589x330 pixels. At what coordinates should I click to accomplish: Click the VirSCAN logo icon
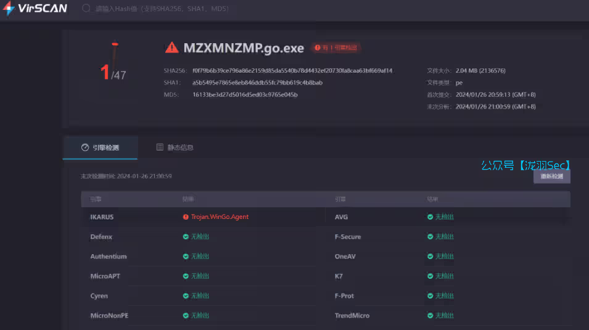coord(9,9)
